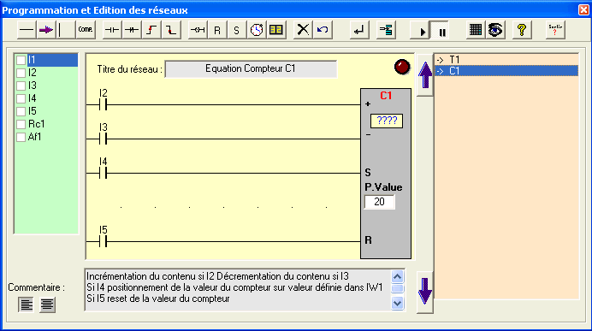This screenshot has height=331, width=592.
Task: Check the Rc1 checkbox
Action: pos(21,124)
